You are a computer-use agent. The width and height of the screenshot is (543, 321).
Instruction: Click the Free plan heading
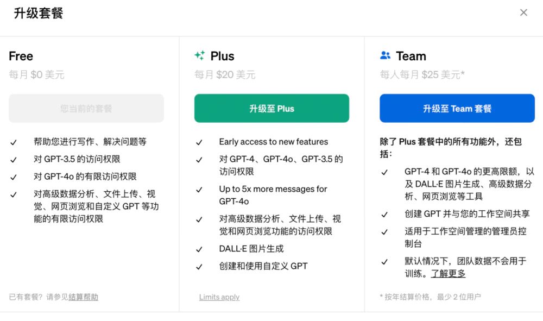[x=21, y=56]
